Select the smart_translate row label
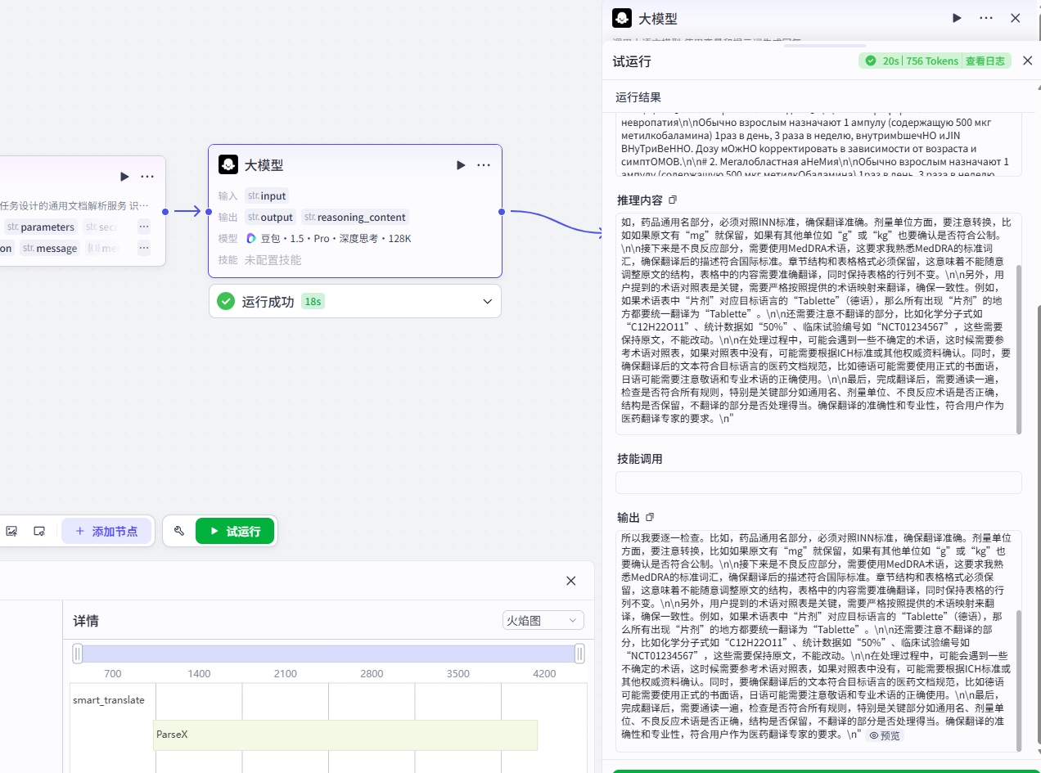The height and width of the screenshot is (773, 1041). [109, 699]
